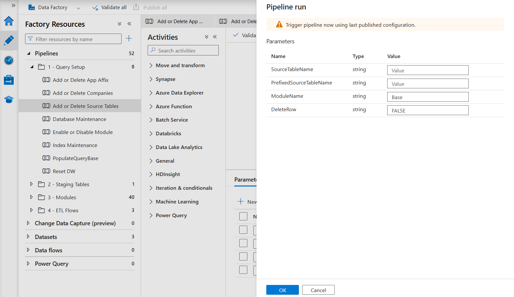Click Validate all in the top toolbar
The width and height of the screenshot is (514, 297).
click(109, 7)
